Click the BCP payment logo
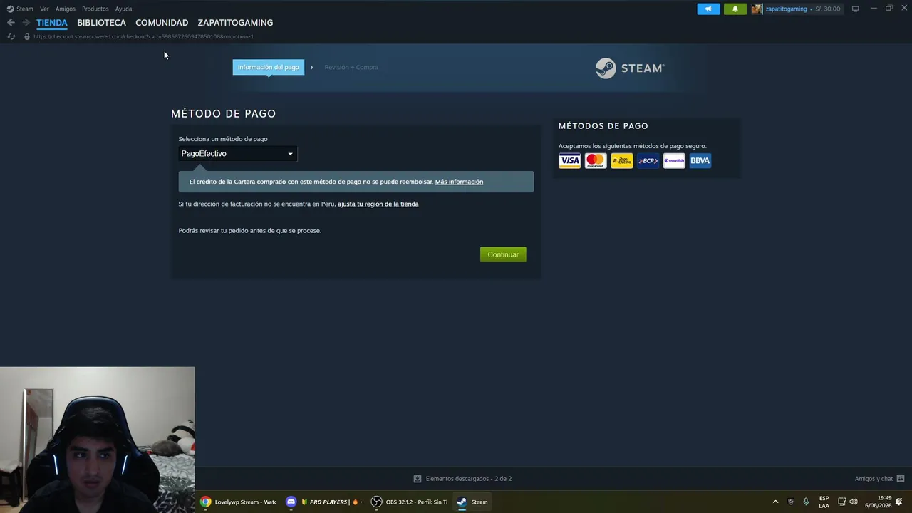The width and height of the screenshot is (912, 513). click(x=648, y=161)
